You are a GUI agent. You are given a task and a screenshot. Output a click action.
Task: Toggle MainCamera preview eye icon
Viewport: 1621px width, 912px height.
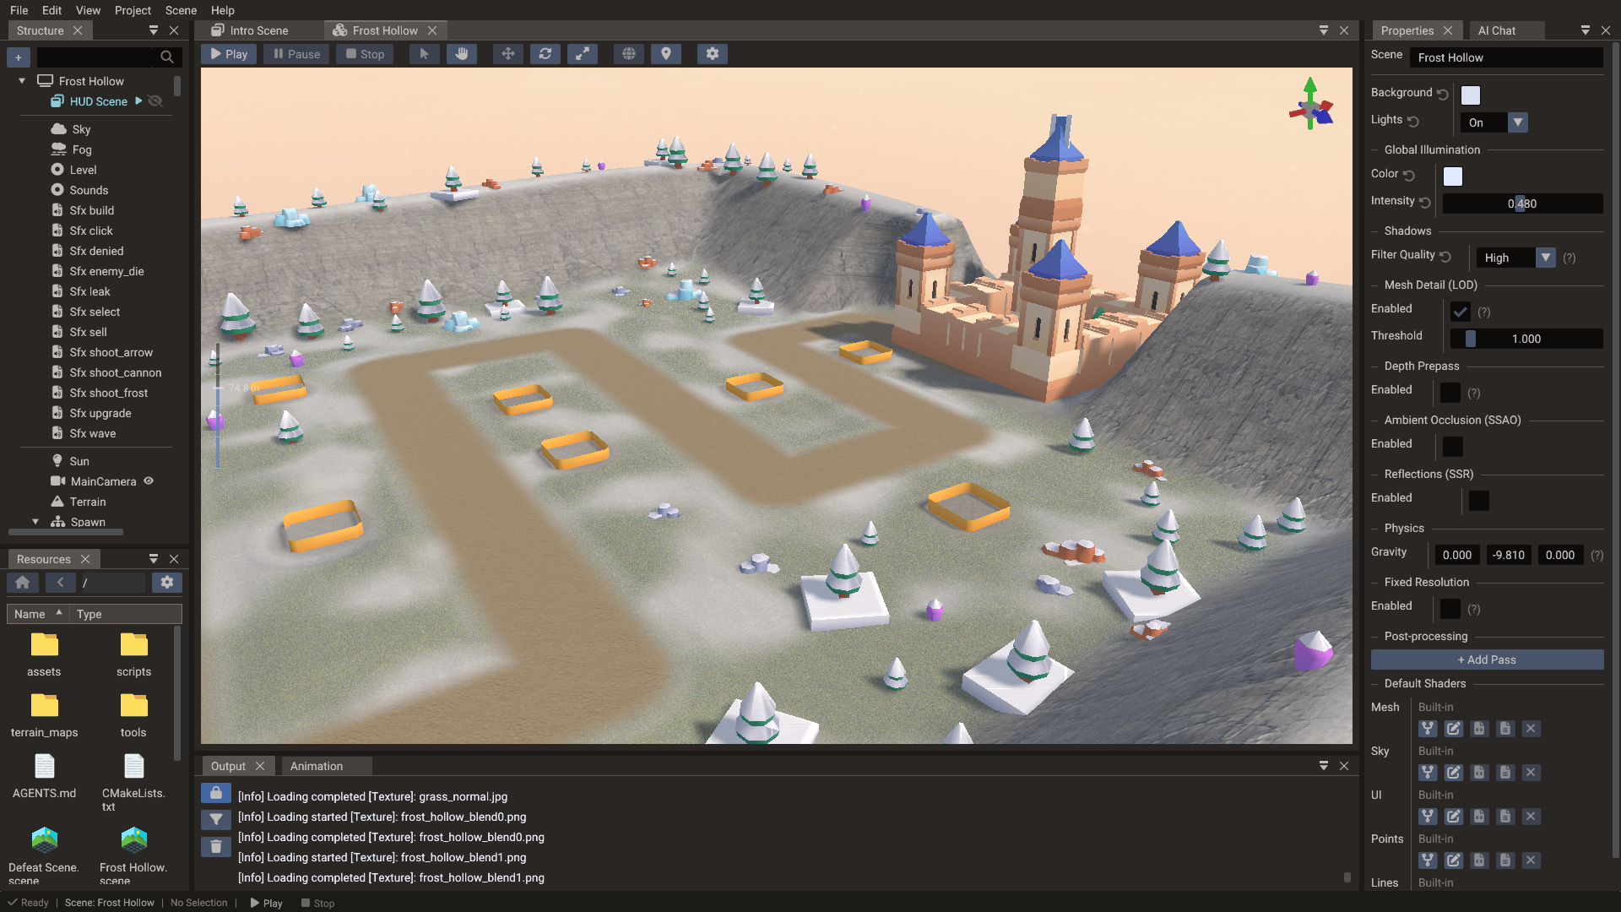(x=149, y=481)
